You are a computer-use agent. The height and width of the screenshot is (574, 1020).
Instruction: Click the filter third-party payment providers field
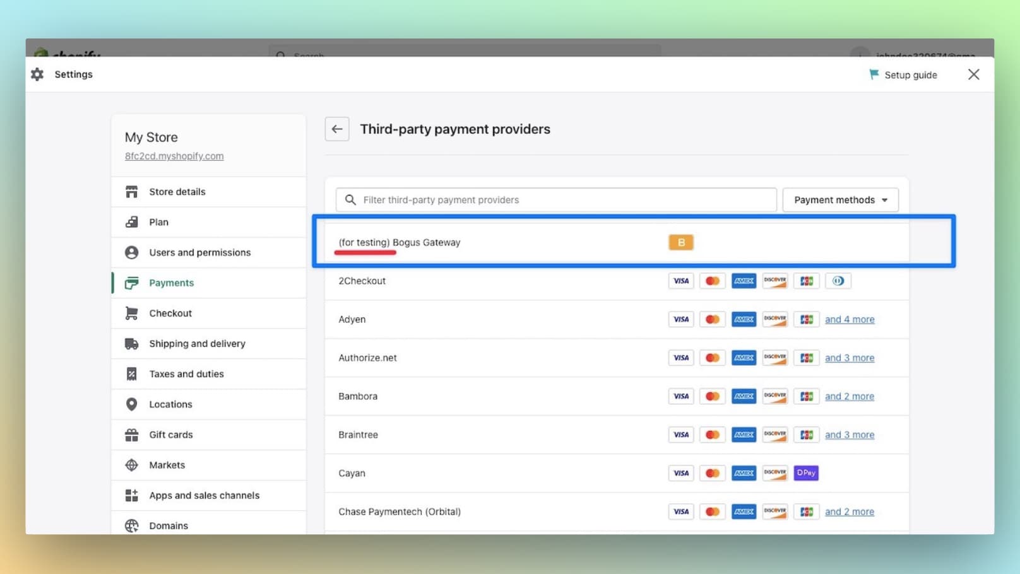tap(556, 200)
